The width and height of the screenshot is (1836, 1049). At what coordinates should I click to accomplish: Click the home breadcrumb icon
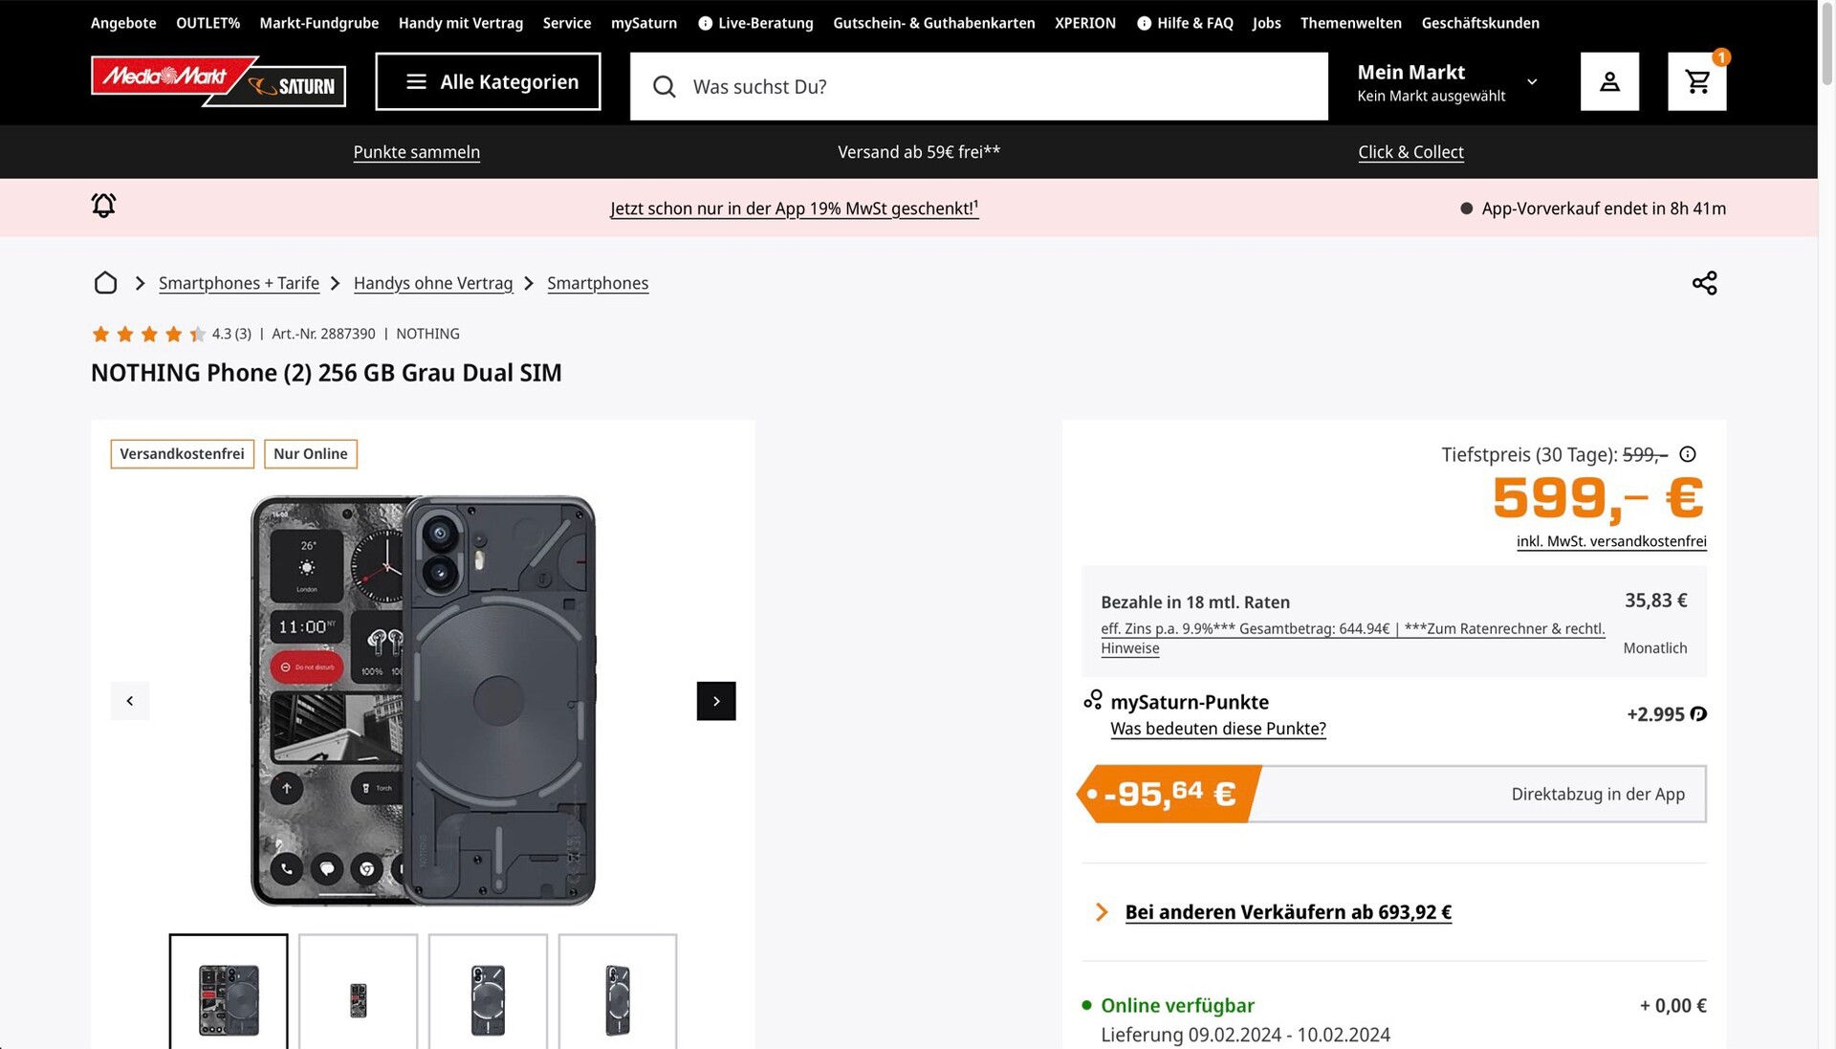(x=105, y=283)
